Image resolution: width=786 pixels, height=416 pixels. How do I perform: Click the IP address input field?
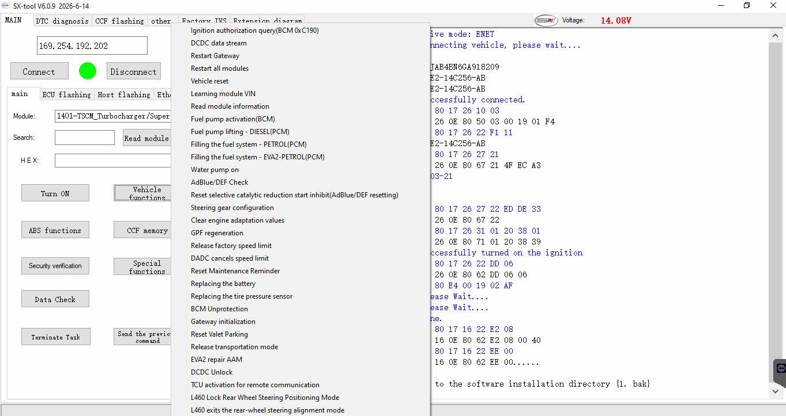pyautogui.click(x=92, y=45)
